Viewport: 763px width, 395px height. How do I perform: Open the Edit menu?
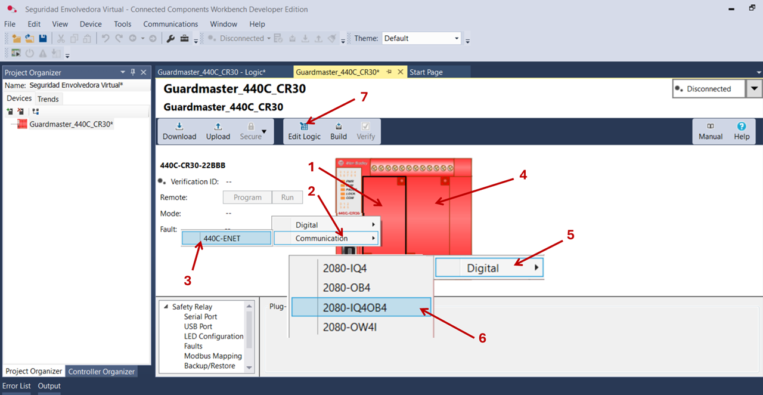click(34, 24)
